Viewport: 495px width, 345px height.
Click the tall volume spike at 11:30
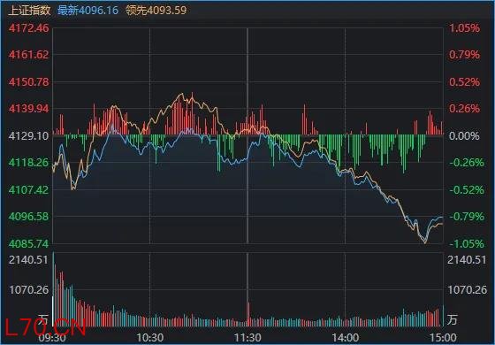coord(248,314)
